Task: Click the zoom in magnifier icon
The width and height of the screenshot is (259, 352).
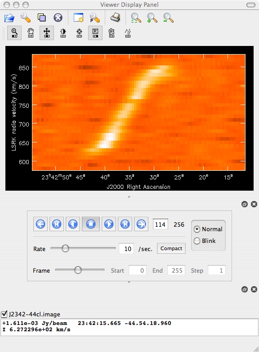Action: click(152, 18)
